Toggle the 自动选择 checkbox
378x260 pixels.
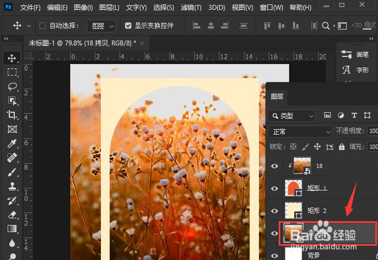pos(42,26)
